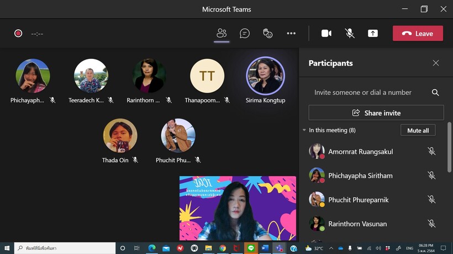
Task: Open the meeting chat panel
Action: pyautogui.click(x=245, y=34)
